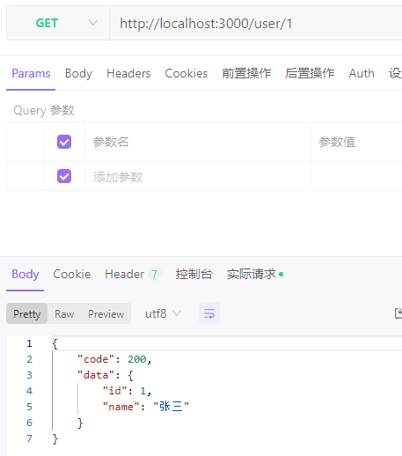Click the 添加参数 parameter name field
Image resolution: width=402 pixels, height=456 pixels.
point(198,177)
